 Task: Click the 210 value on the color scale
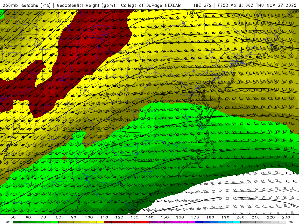256,217
